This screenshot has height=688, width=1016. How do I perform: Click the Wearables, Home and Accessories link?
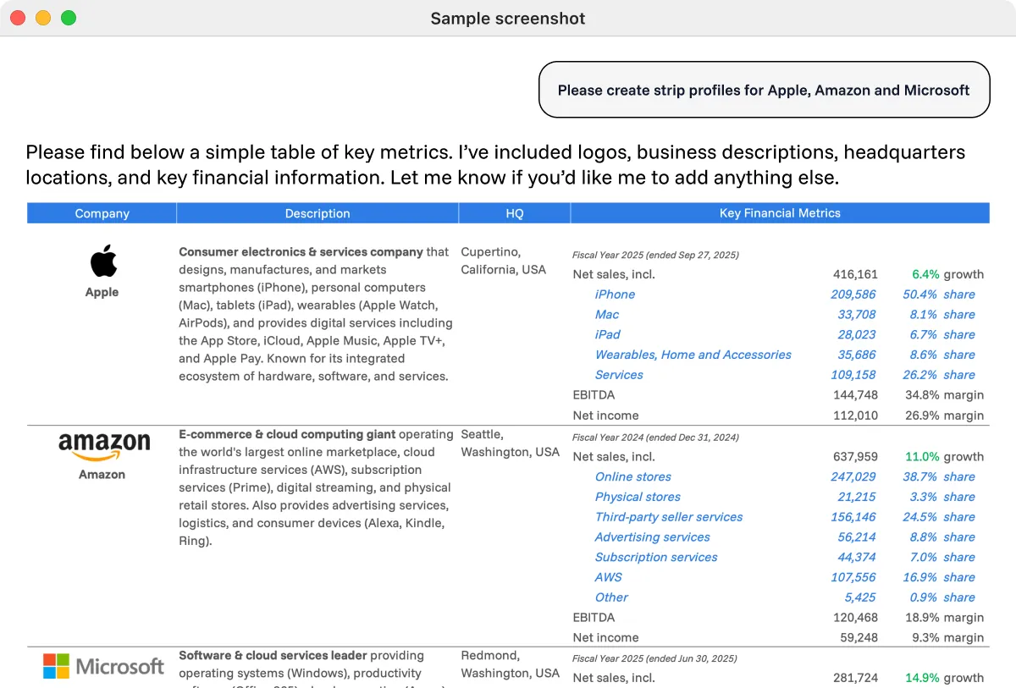pos(693,355)
